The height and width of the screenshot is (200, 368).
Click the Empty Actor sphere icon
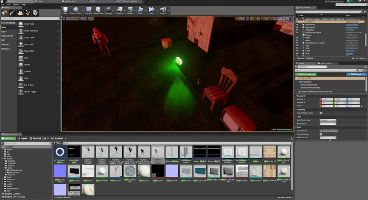[x=21, y=24]
